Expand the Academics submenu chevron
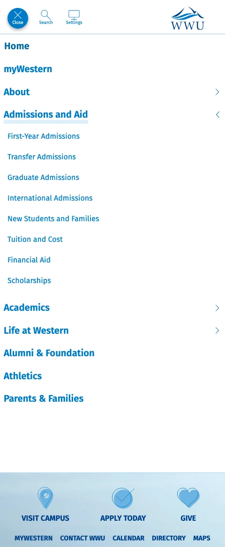This screenshot has width=225, height=547. click(x=217, y=307)
